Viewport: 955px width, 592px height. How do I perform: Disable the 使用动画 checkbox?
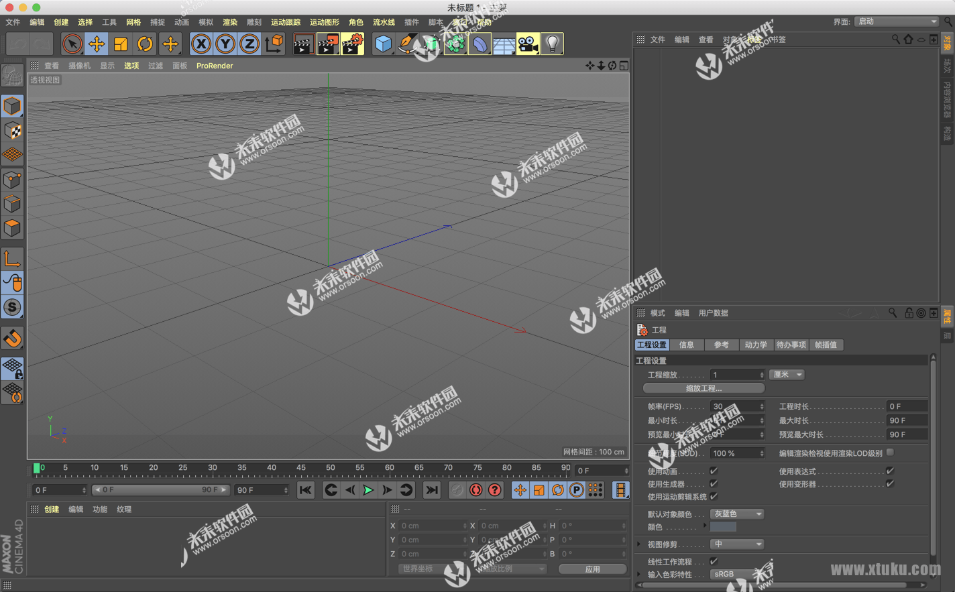(x=714, y=471)
